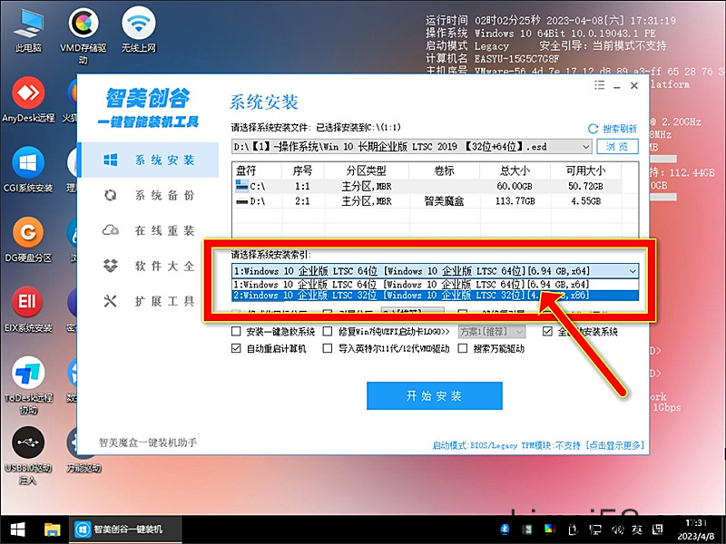This screenshot has width=726, height=544.
Task: Click the 4.55GB free space cell
Action: (586, 201)
